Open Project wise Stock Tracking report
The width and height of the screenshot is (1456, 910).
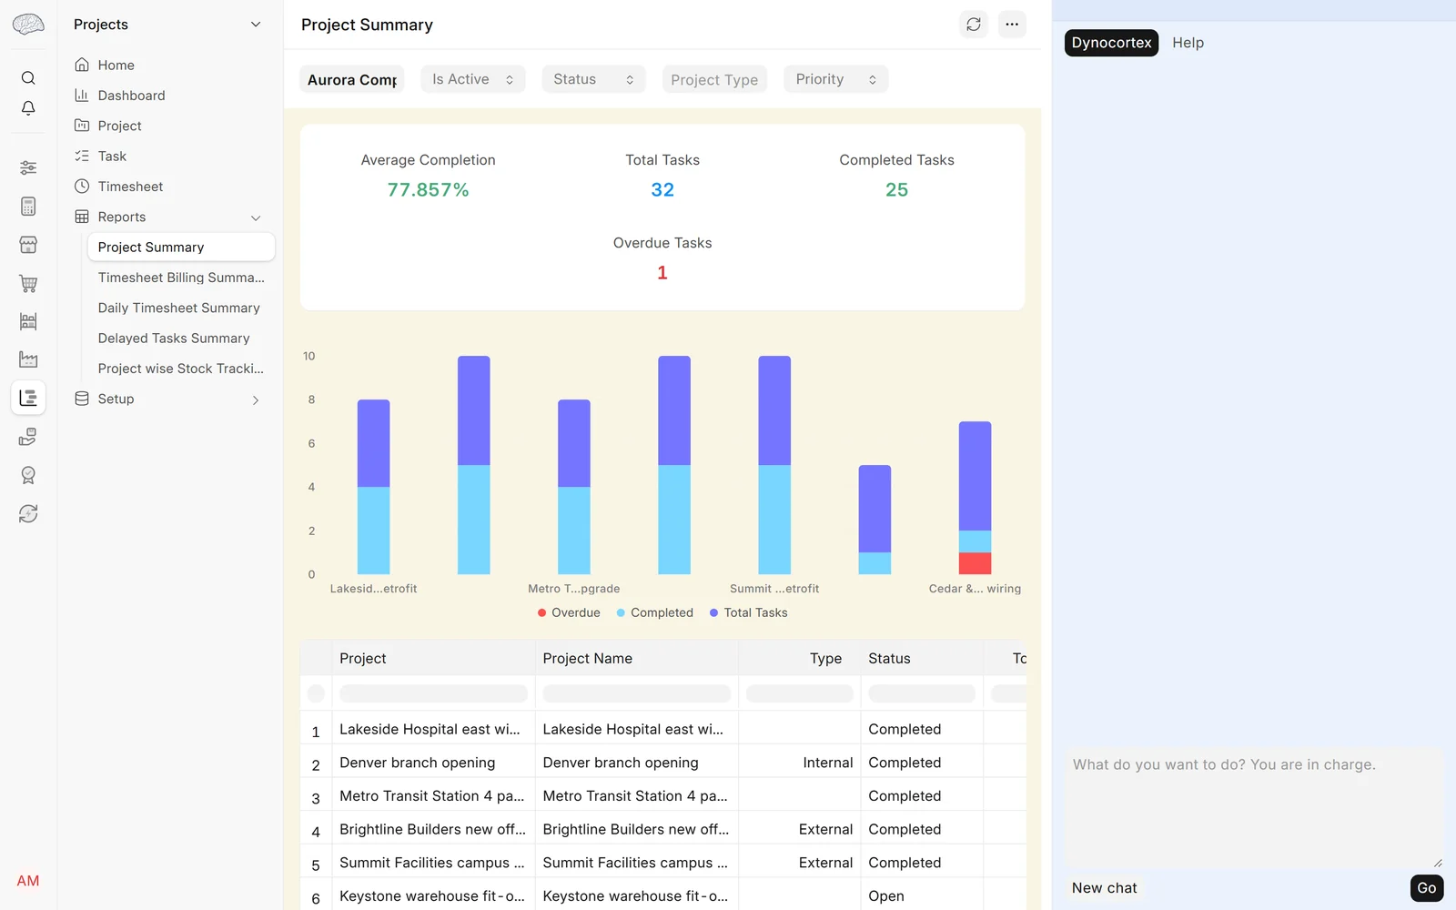click(x=181, y=369)
